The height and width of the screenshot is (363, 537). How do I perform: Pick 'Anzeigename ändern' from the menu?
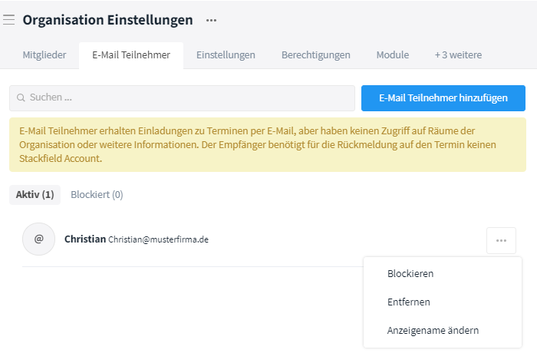tap(433, 330)
